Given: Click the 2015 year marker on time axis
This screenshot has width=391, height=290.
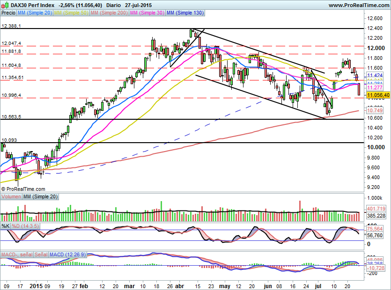Looking at the screenshot, I should click(36, 286).
